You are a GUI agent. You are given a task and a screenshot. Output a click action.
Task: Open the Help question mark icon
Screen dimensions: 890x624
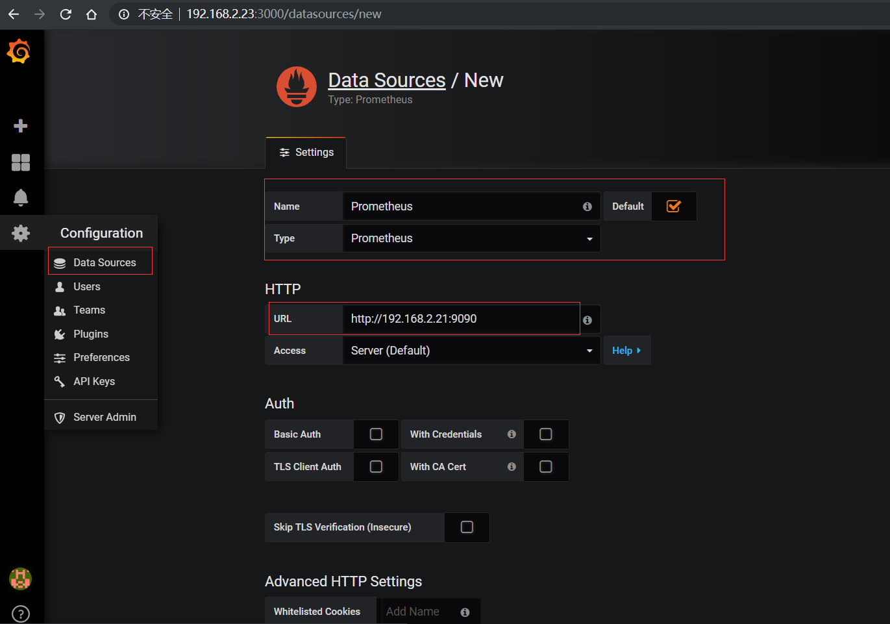(21, 614)
